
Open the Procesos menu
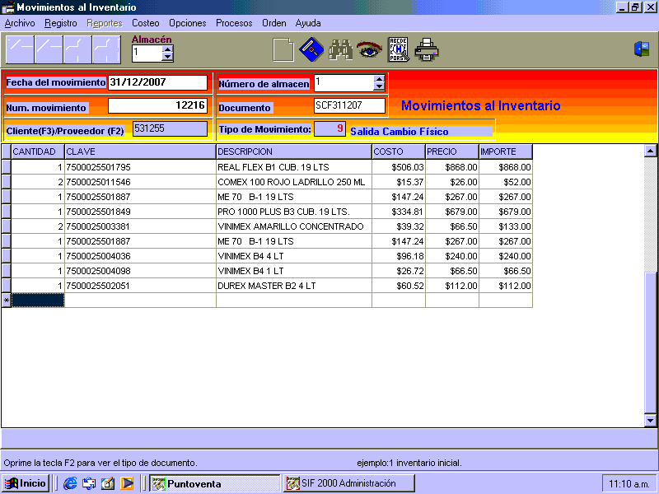coord(234,23)
